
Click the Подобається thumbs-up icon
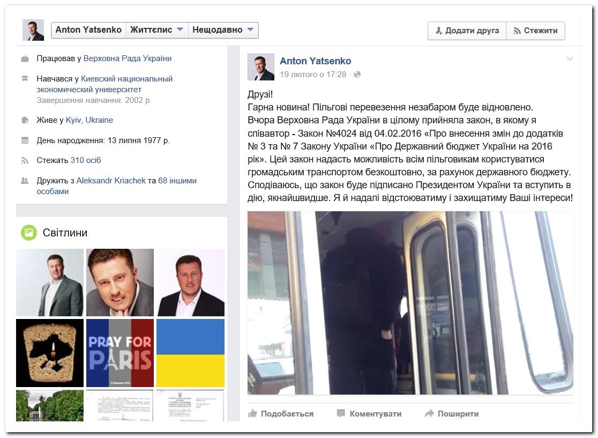pyautogui.click(x=252, y=413)
